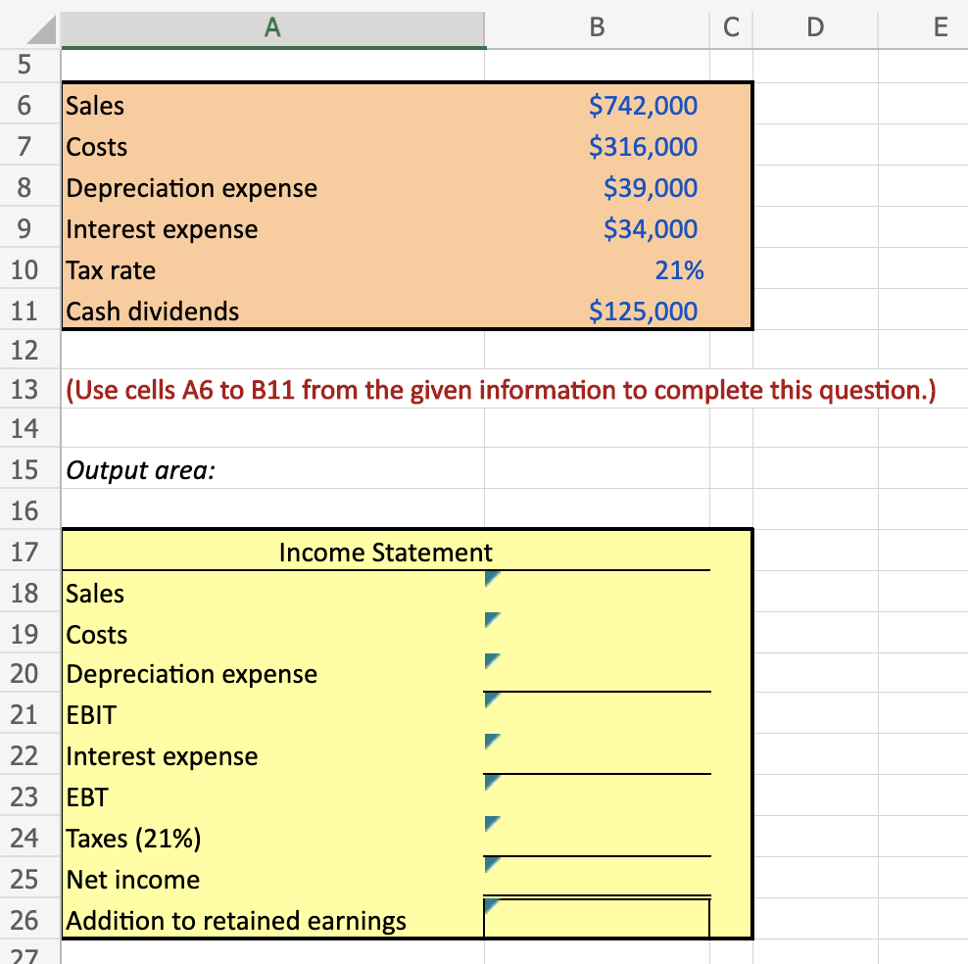The height and width of the screenshot is (964, 968).
Task: Click the blue marker beside Depreciation expense output row
Action: click(x=490, y=660)
